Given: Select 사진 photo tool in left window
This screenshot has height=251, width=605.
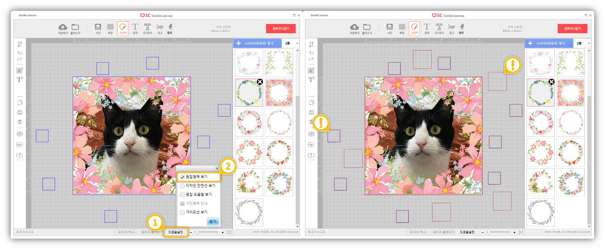Looking at the screenshot, I should pos(98,27).
